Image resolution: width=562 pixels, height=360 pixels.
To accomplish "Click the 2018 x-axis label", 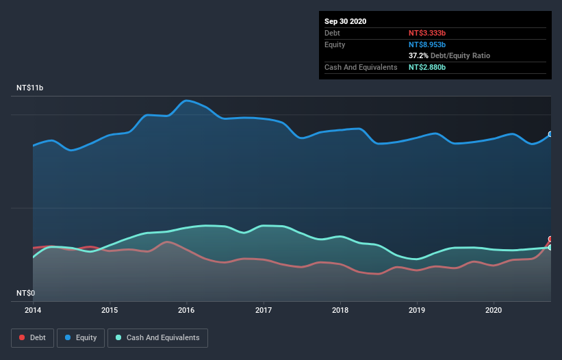I will tap(340, 310).
